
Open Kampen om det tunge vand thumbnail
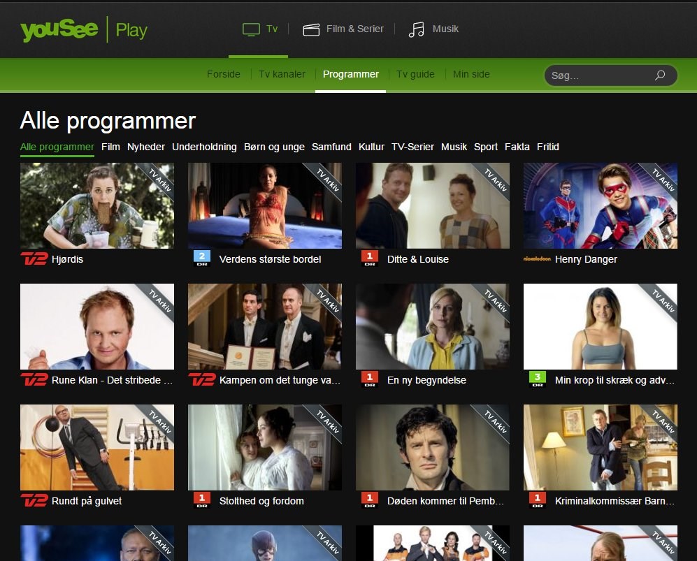pos(265,326)
